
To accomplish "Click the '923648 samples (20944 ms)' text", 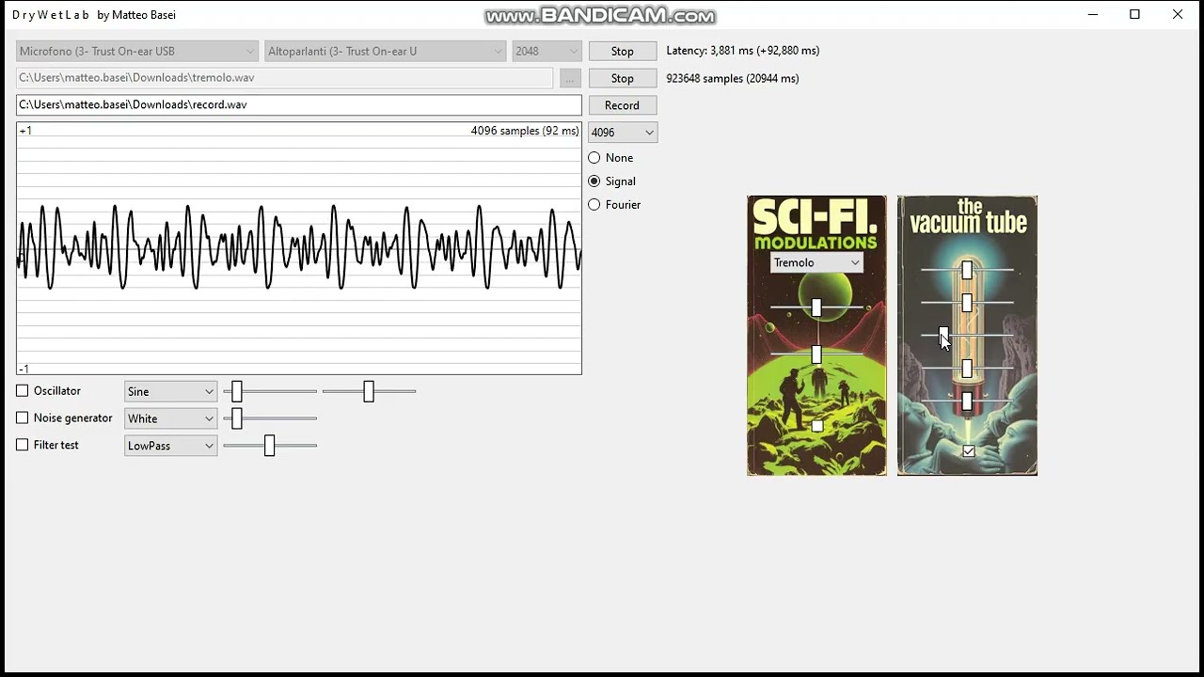I will coord(733,79).
